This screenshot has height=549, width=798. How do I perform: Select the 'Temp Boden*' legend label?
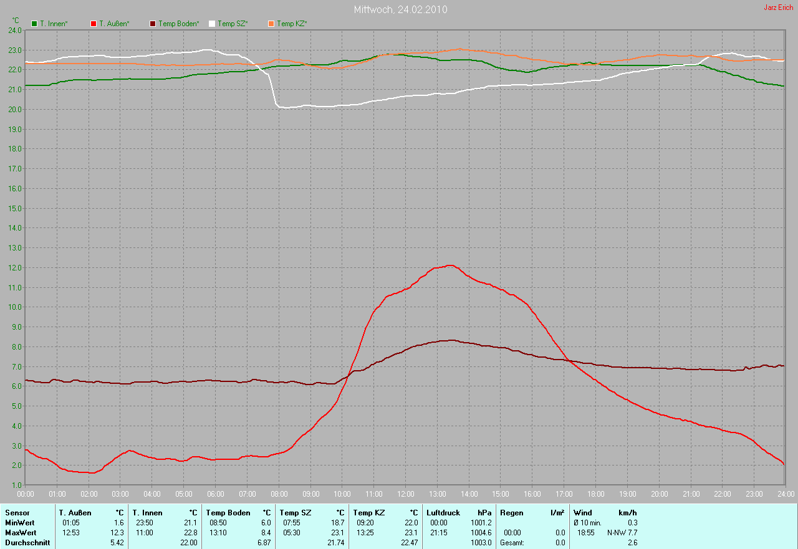tap(179, 24)
